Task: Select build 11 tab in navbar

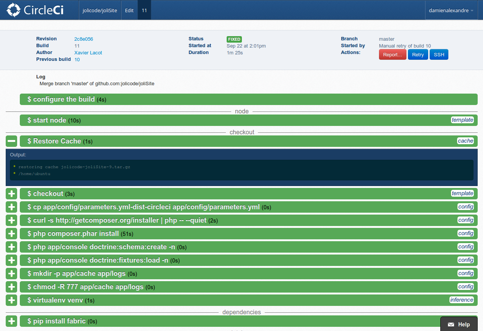Action: tap(144, 10)
